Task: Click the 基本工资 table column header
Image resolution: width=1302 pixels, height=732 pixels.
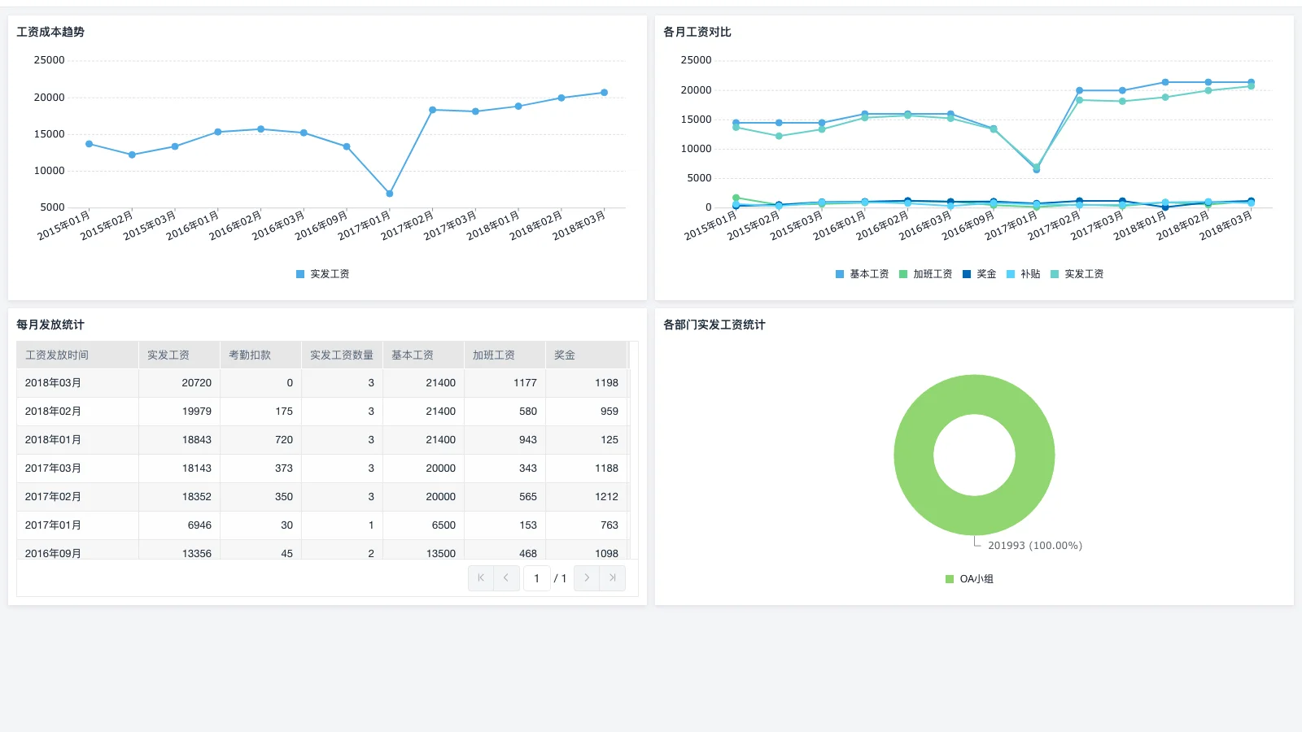Action: [413, 355]
